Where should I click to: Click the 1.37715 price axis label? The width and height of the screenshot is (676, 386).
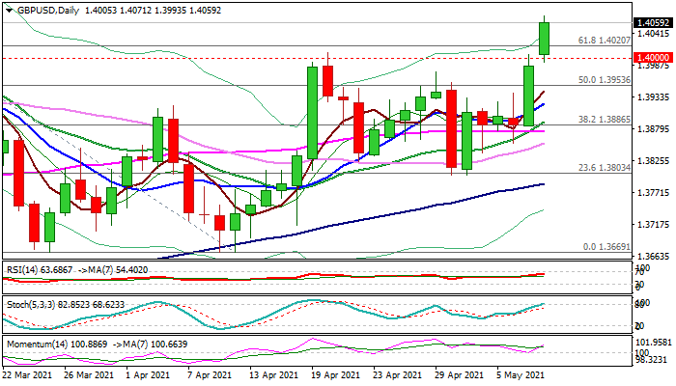(x=654, y=193)
